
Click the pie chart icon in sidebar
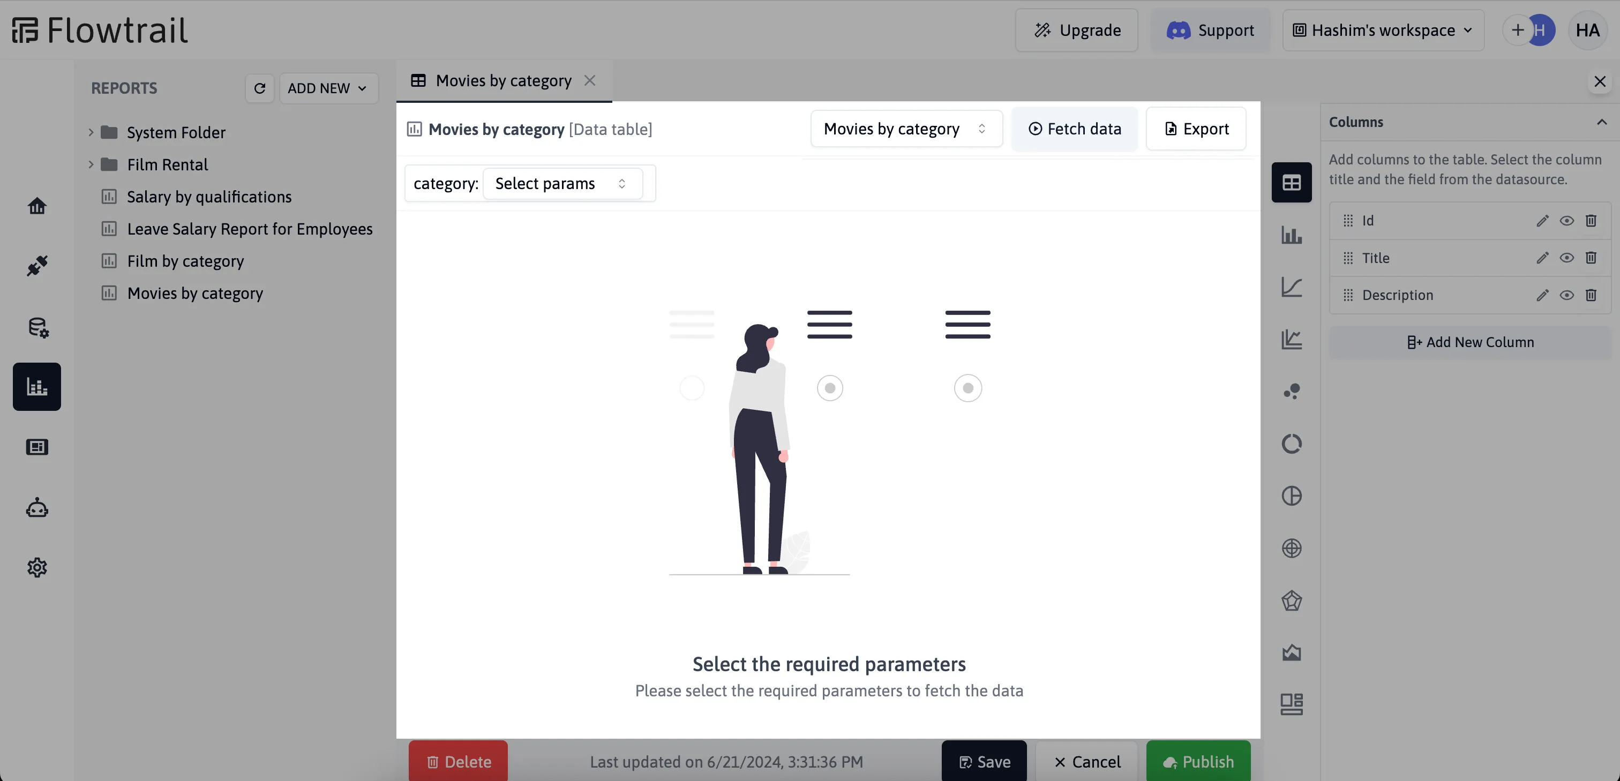click(1292, 496)
